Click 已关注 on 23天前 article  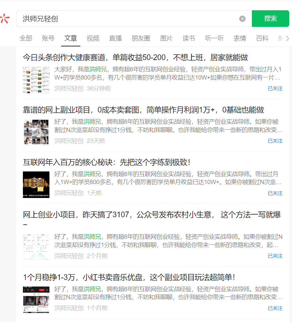[275, 141]
